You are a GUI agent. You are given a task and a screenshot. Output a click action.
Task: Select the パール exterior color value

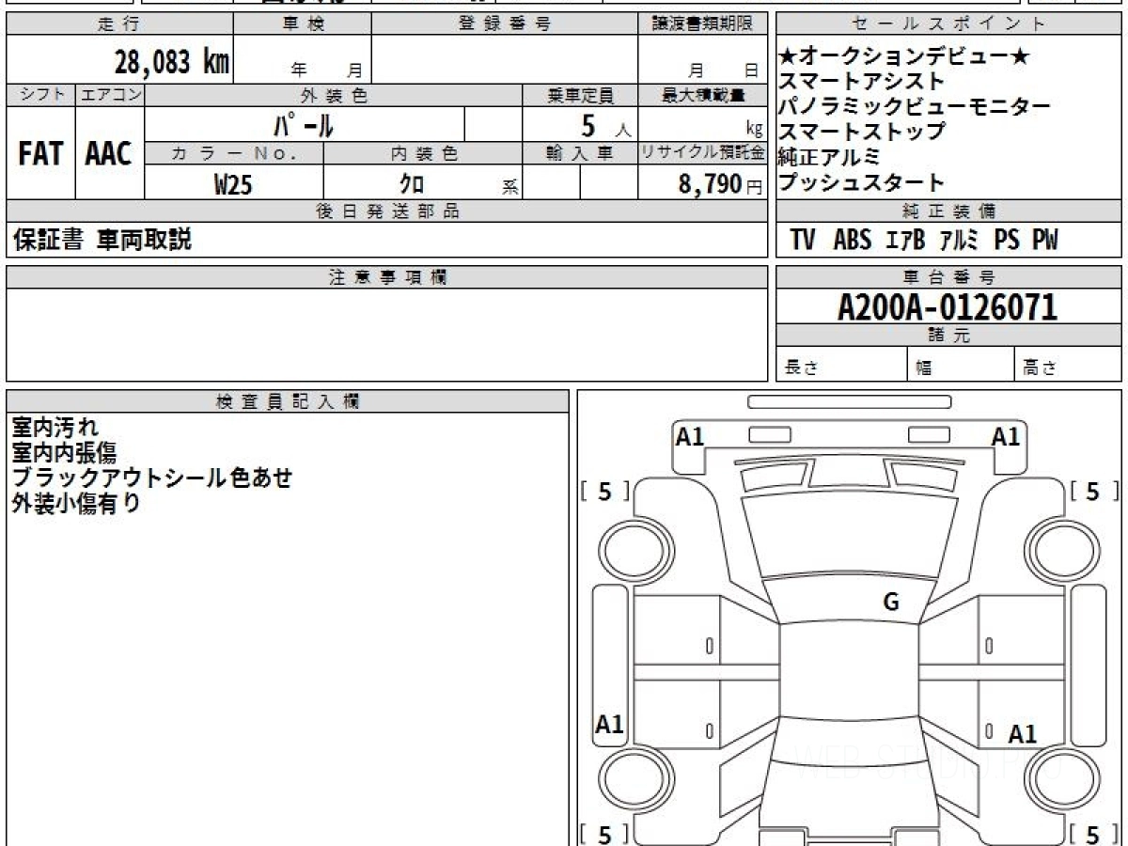click(x=304, y=124)
